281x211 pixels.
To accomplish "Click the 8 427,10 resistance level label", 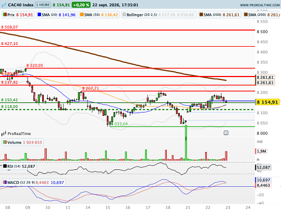I will pyautogui.click(x=10, y=44).
